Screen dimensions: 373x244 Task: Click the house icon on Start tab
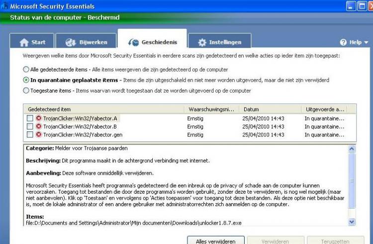(24, 42)
